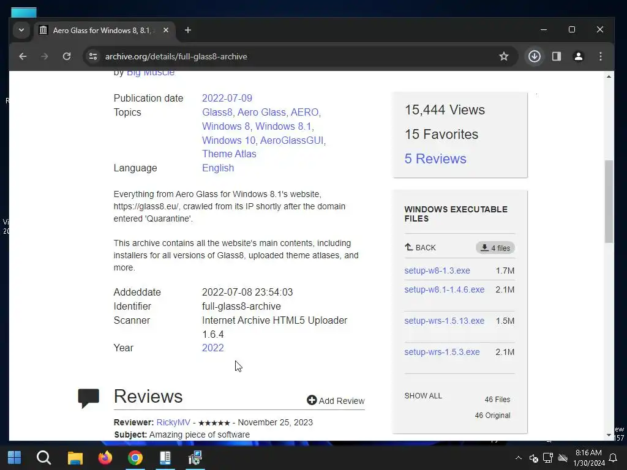This screenshot has width=627, height=470.
Task: Switch to Chrome in the taskbar
Action: (x=135, y=458)
